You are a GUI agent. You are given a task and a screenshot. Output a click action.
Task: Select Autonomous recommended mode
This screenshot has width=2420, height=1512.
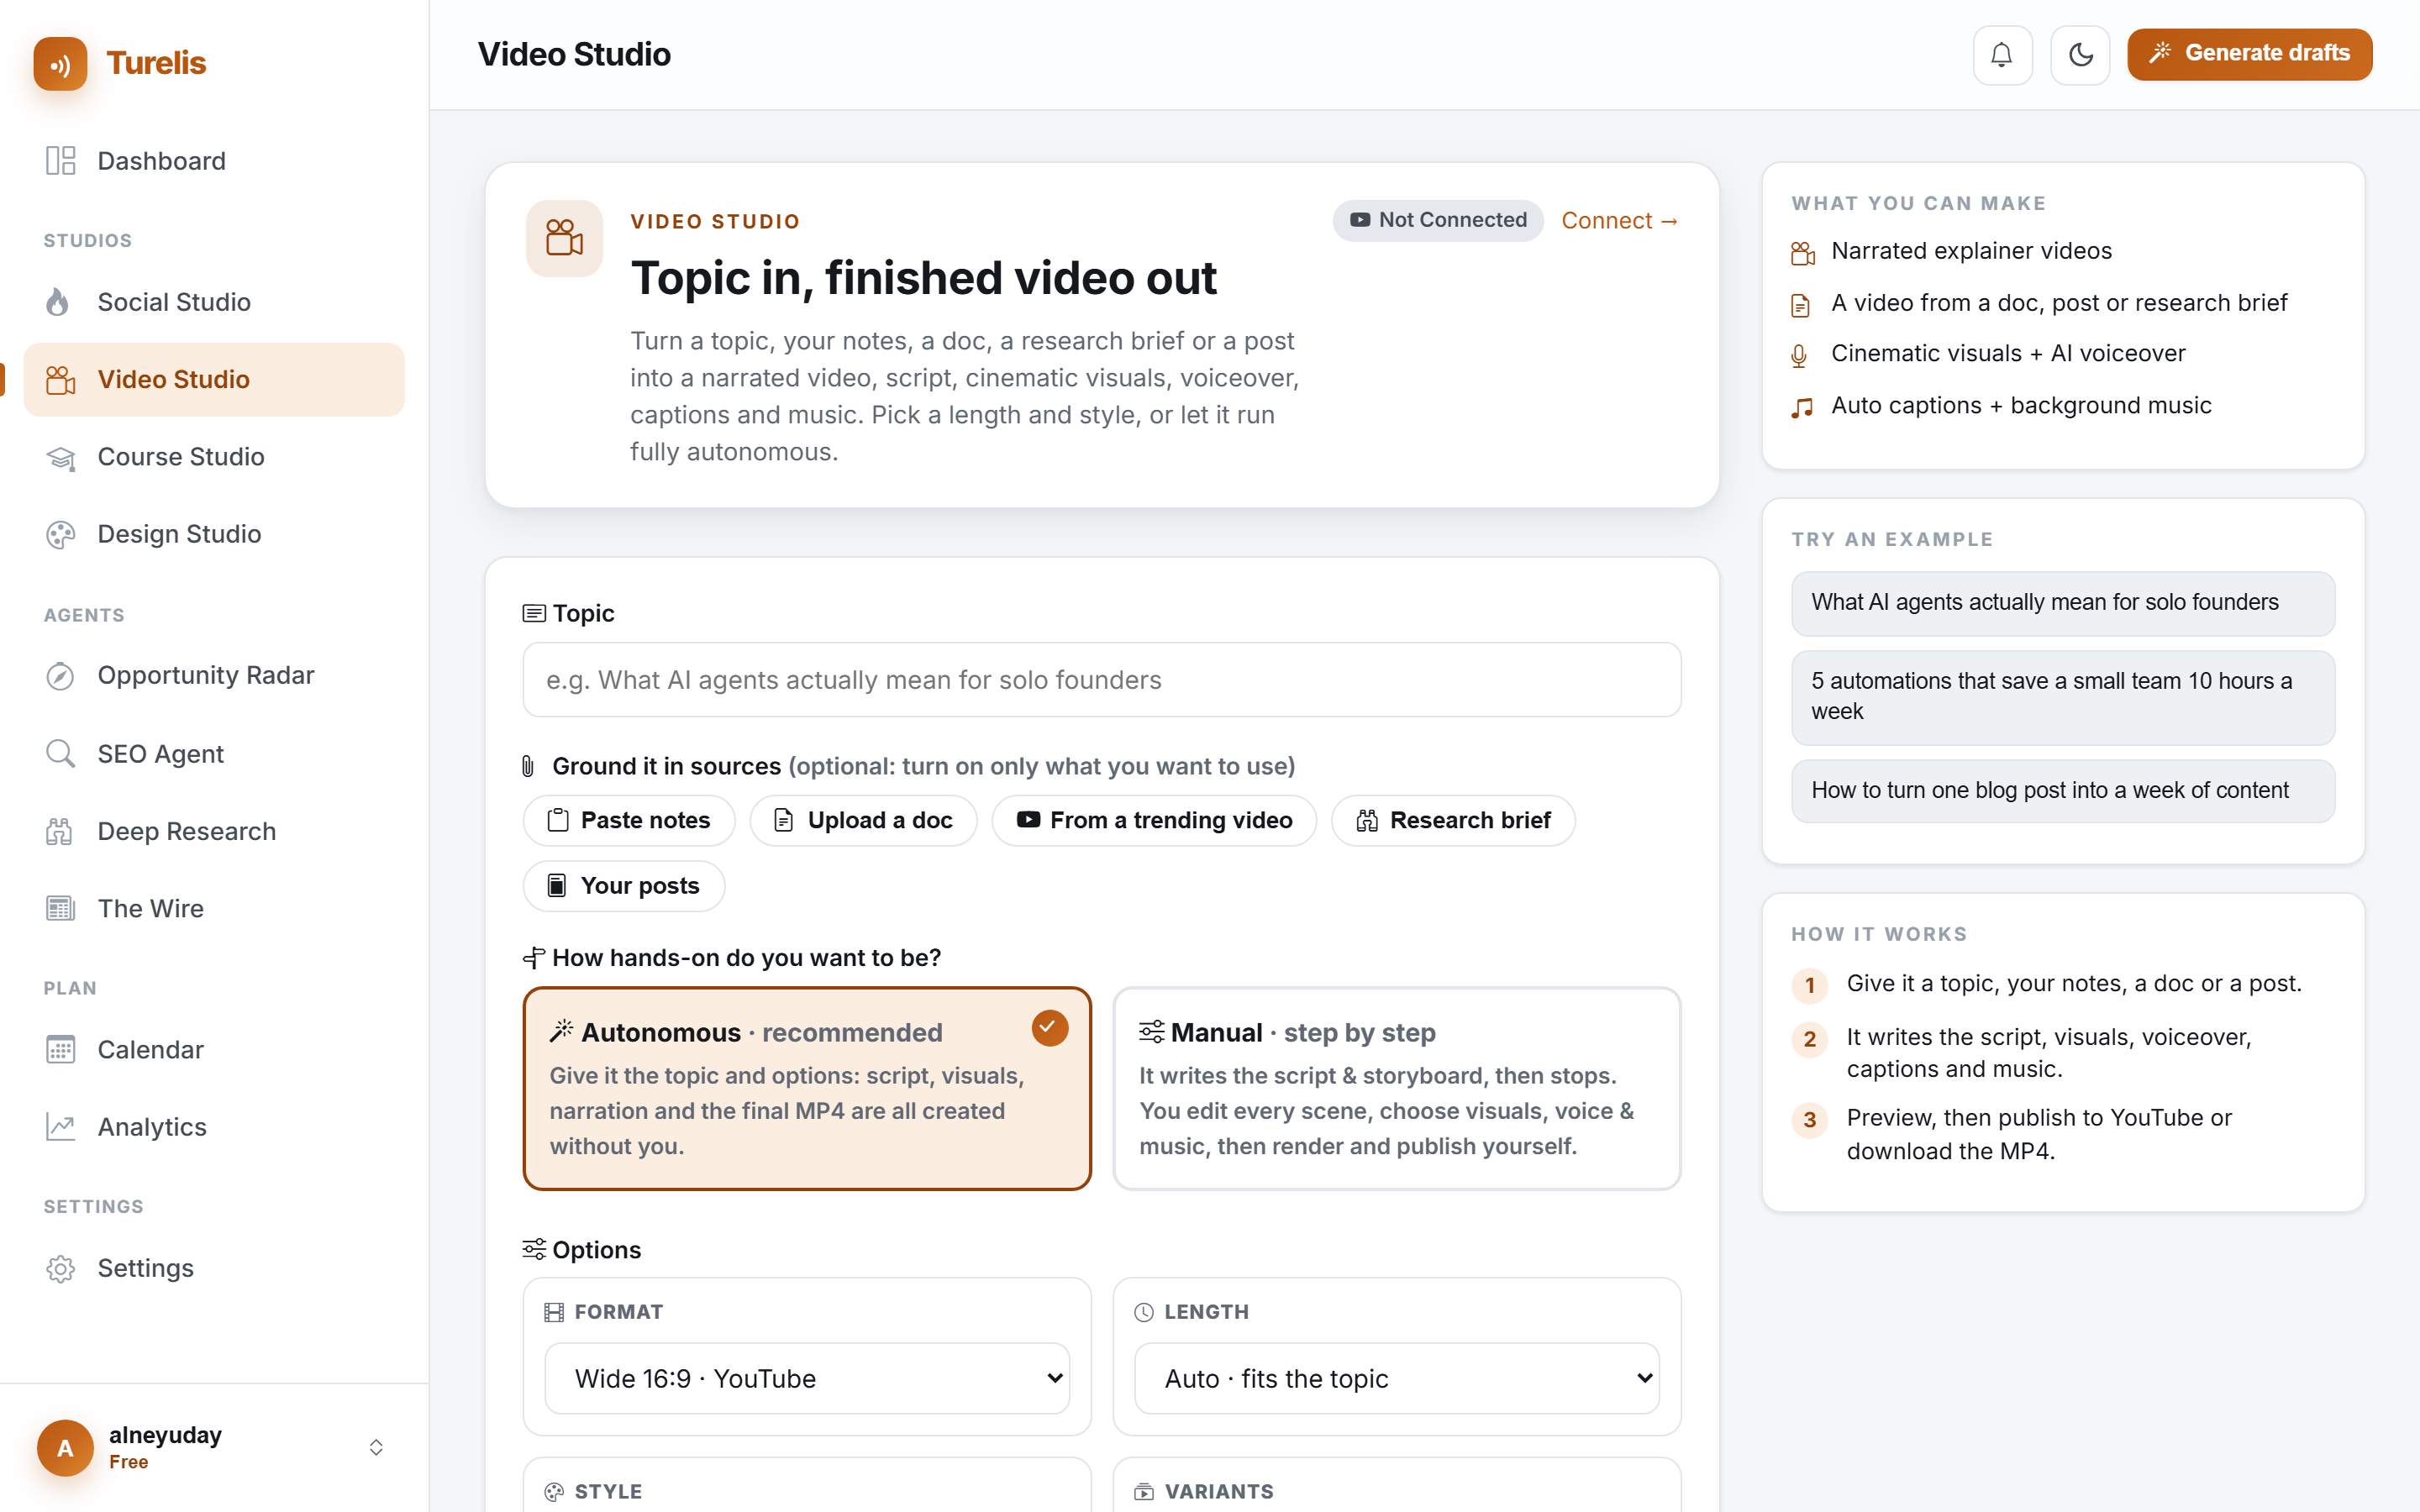807,1088
